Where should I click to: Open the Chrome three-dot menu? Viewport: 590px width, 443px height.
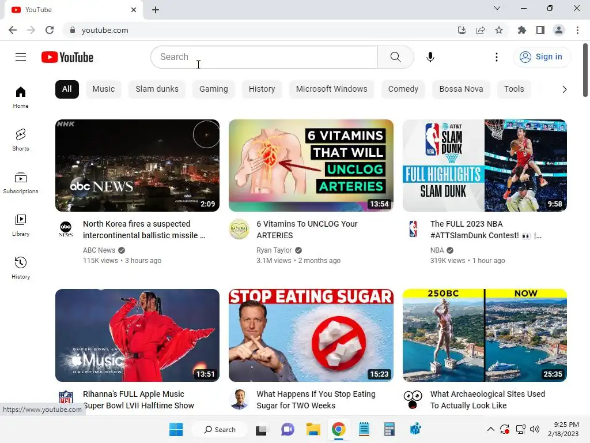click(577, 30)
